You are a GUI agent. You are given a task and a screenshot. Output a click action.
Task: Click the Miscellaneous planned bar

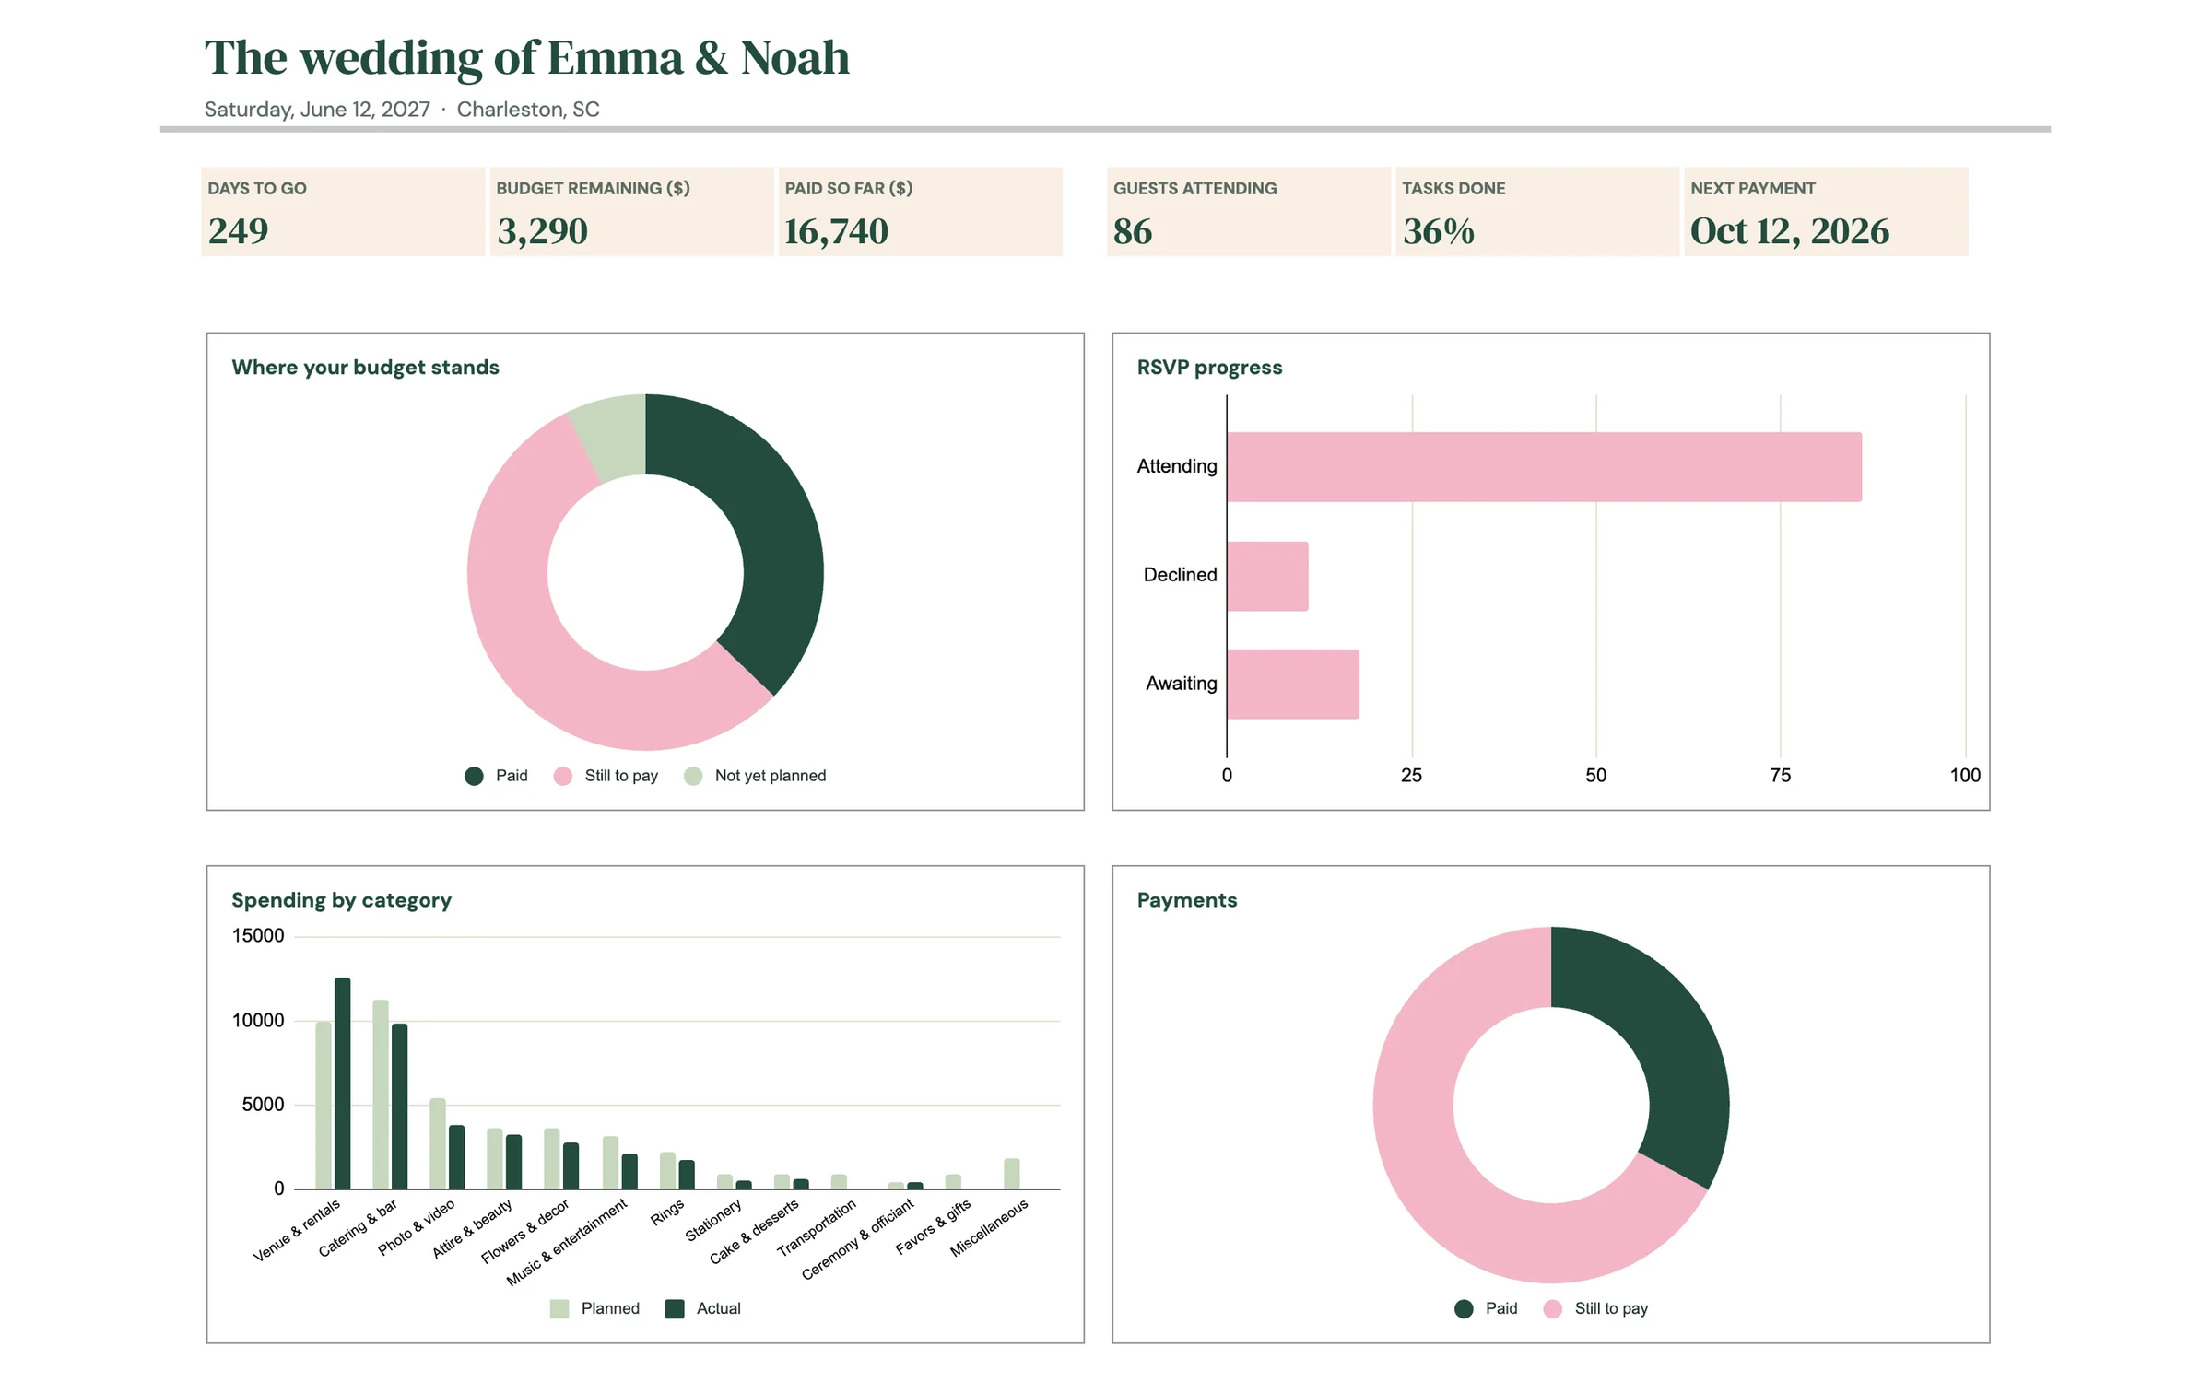(1012, 1173)
